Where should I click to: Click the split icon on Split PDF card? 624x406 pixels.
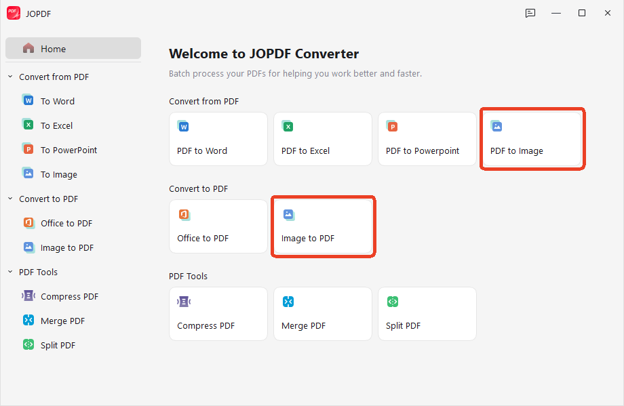pos(393,302)
